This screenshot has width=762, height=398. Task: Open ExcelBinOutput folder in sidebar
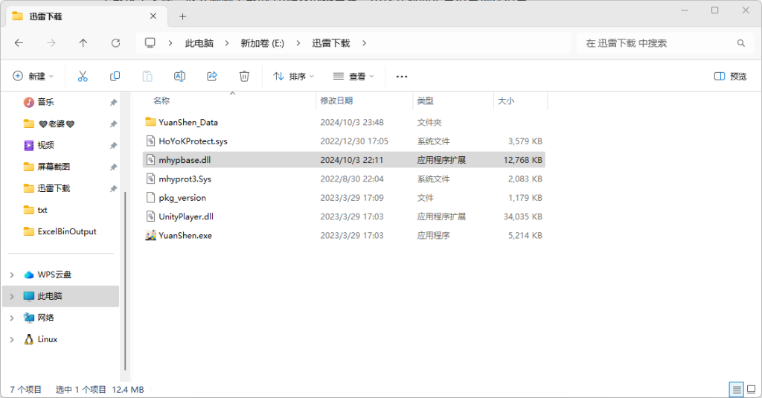[61, 231]
